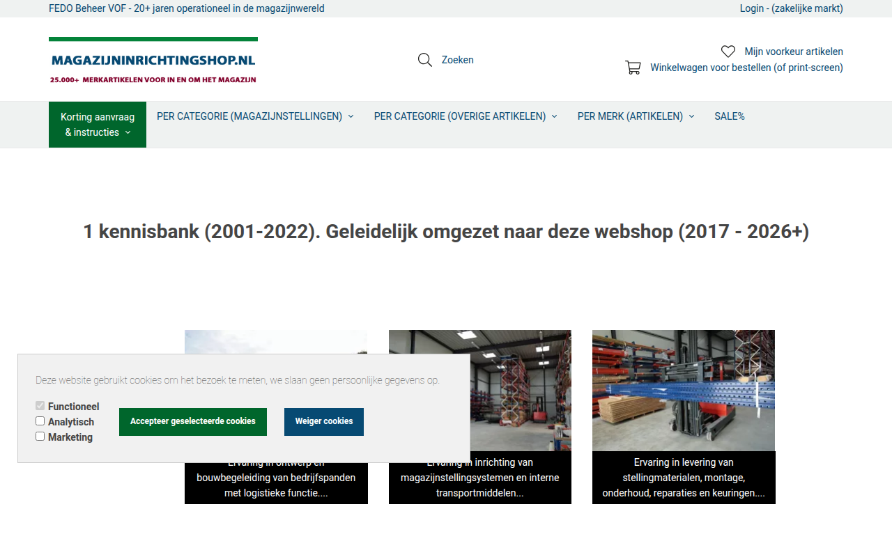Open Per categorie (overige artikelen) menu
The image size is (892, 557).
(x=466, y=116)
